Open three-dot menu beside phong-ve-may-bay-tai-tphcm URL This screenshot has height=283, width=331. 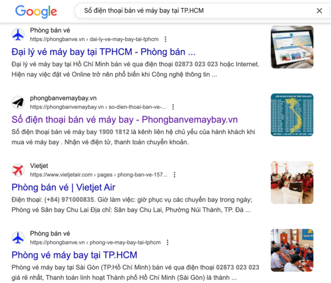click(168, 243)
